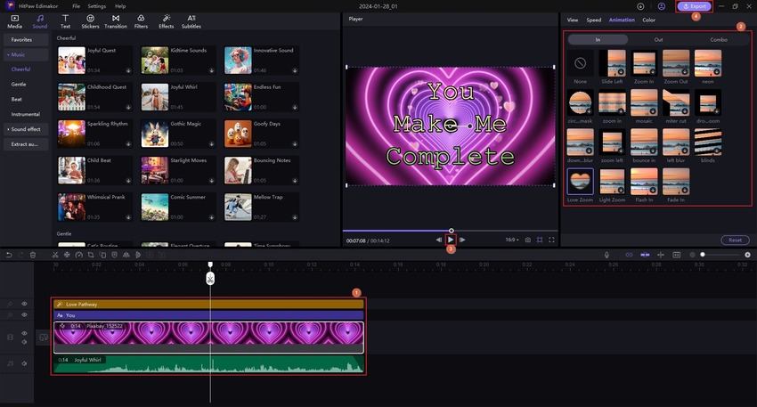Open the Filters panel

click(141, 21)
